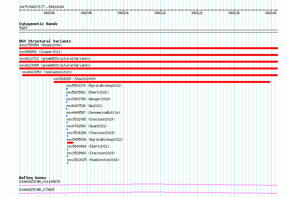Select nsv3943788 (Wenger2019) label
287x197 pixels.
[88, 99]
